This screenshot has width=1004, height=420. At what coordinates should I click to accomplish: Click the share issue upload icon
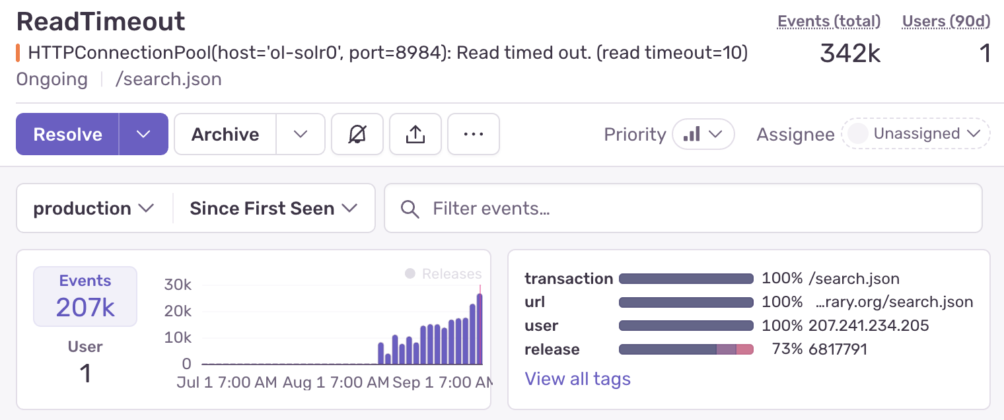pos(415,135)
